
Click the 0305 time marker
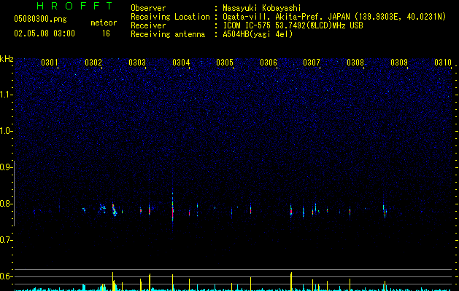225,63
